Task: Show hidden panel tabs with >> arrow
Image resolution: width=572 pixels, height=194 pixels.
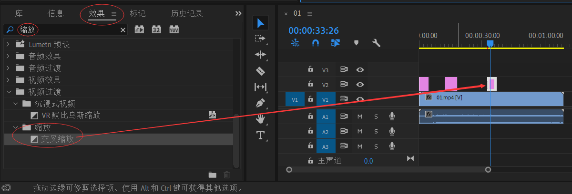Action: point(239,14)
